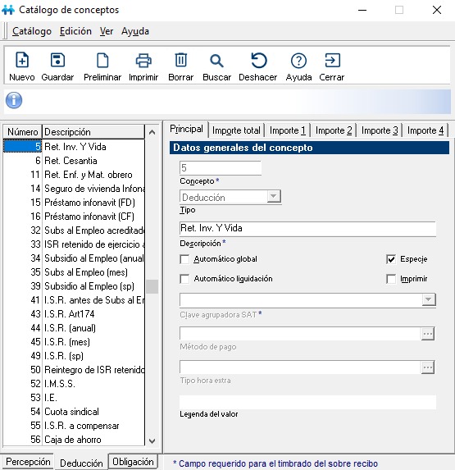Click the application icon in title bar
Screen dimensions: 455x470
click(7, 10)
